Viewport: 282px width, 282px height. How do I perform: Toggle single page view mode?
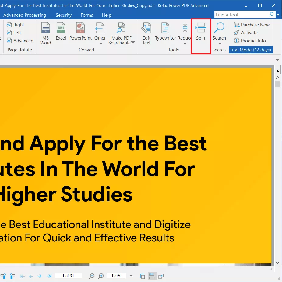(x=142, y=276)
